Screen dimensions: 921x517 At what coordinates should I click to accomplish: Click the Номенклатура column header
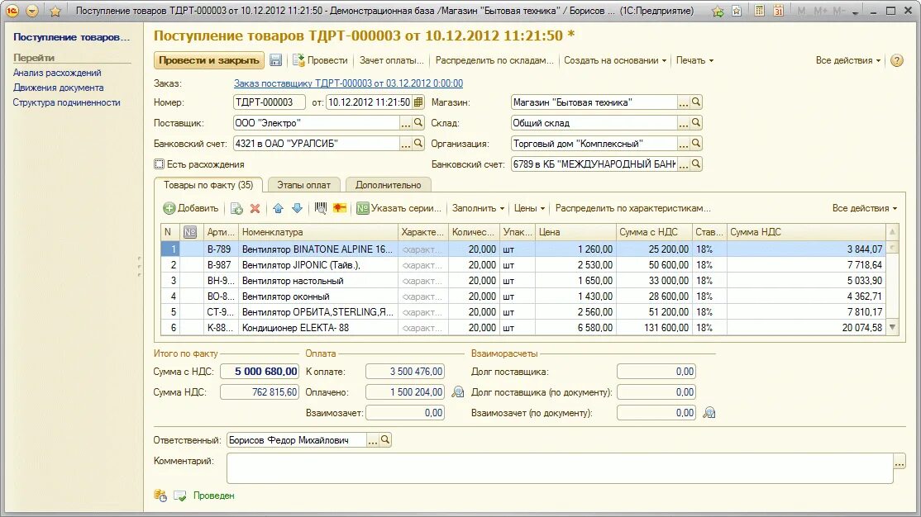[x=318, y=232]
